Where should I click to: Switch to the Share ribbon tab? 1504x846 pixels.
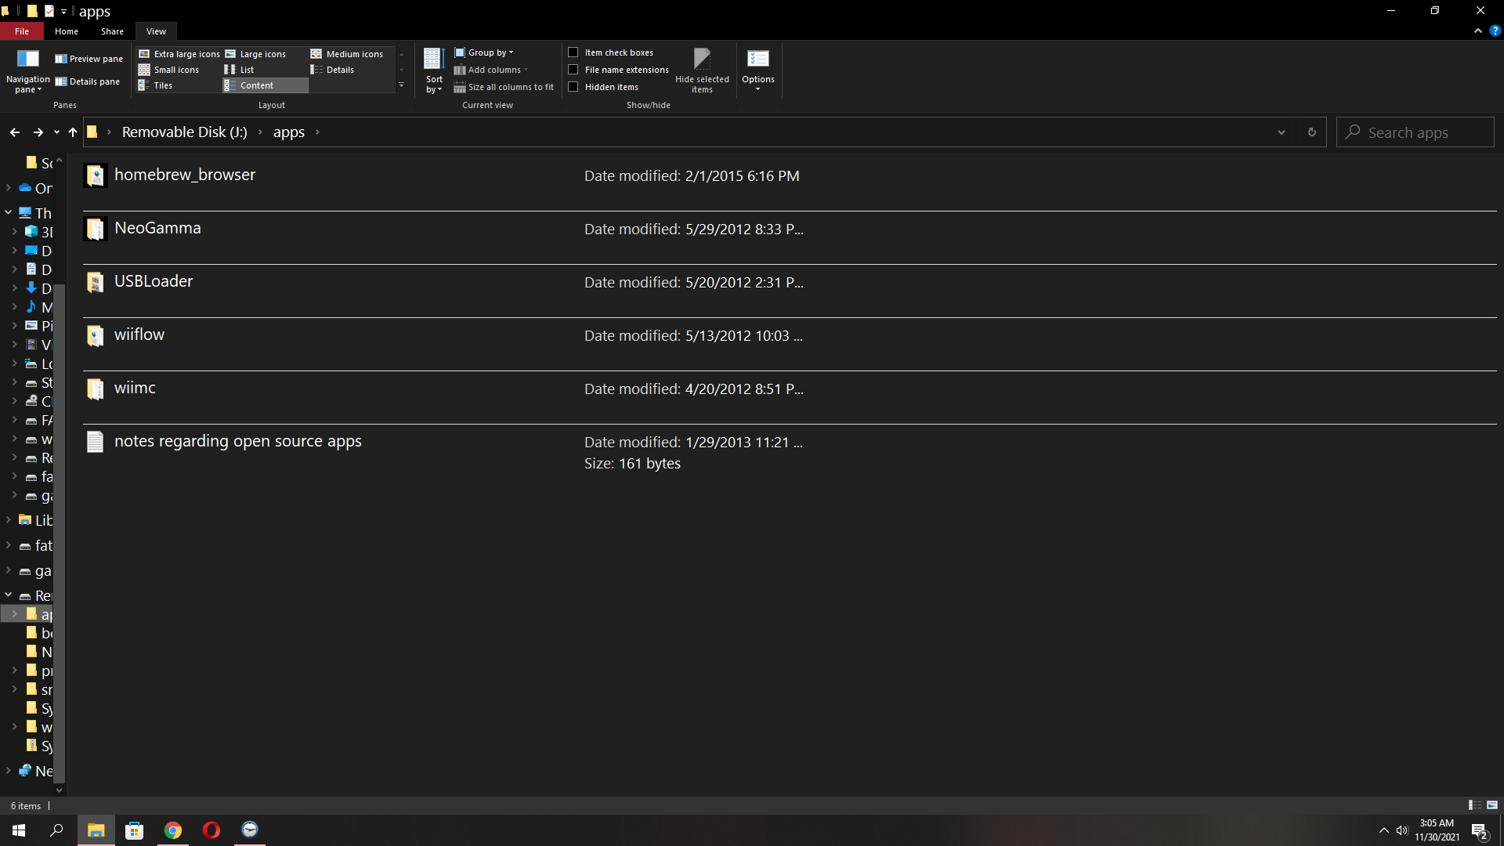pos(112,31)
